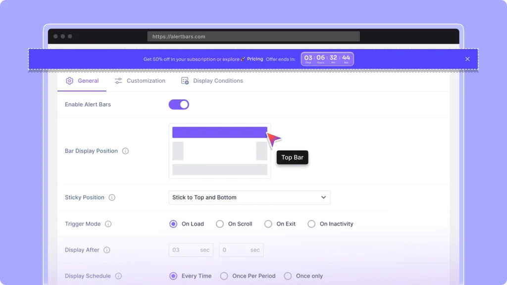
Task: Click the 'Display Schedule' label
Action: [x=88, y=276]
